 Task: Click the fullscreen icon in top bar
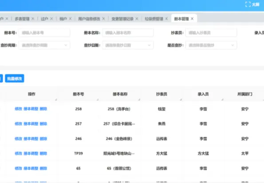tap(248, 4)
